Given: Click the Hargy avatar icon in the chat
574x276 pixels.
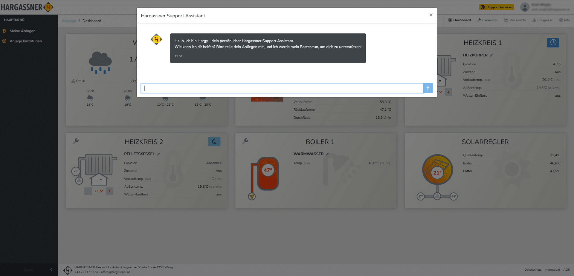Looking at the screenshot, I should (156, 39).
